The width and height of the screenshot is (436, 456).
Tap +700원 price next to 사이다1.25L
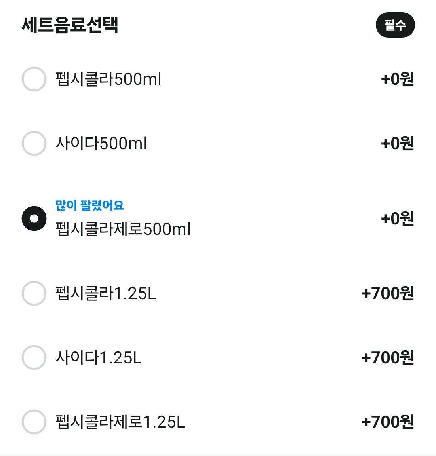coord(388,358)
